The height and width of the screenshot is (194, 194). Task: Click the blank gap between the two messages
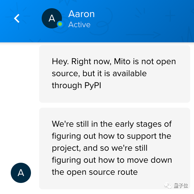click(115, 105)
